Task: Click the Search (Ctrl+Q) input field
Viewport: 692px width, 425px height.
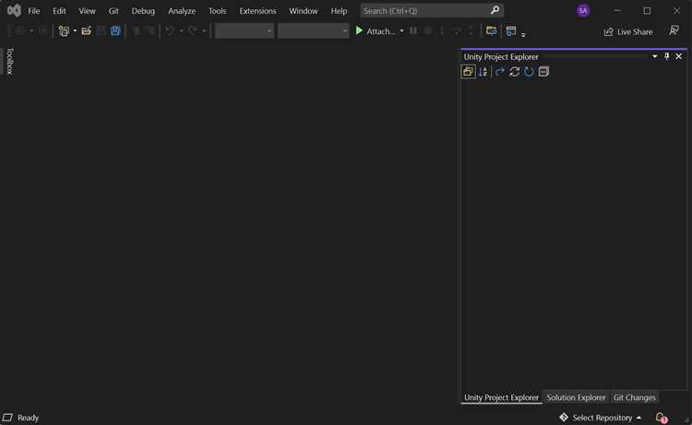Action: tap(424, 11)
